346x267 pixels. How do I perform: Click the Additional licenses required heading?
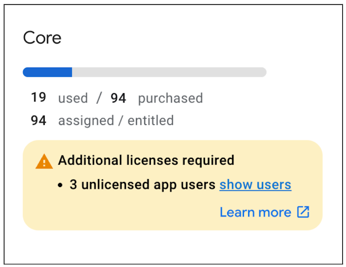[146, 160]
